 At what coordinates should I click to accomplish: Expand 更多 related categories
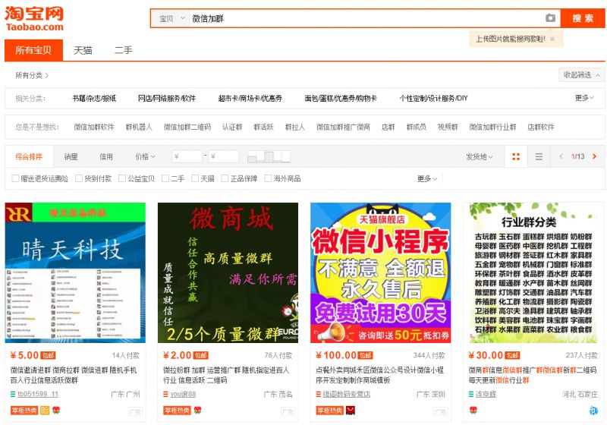pos(584,98)
